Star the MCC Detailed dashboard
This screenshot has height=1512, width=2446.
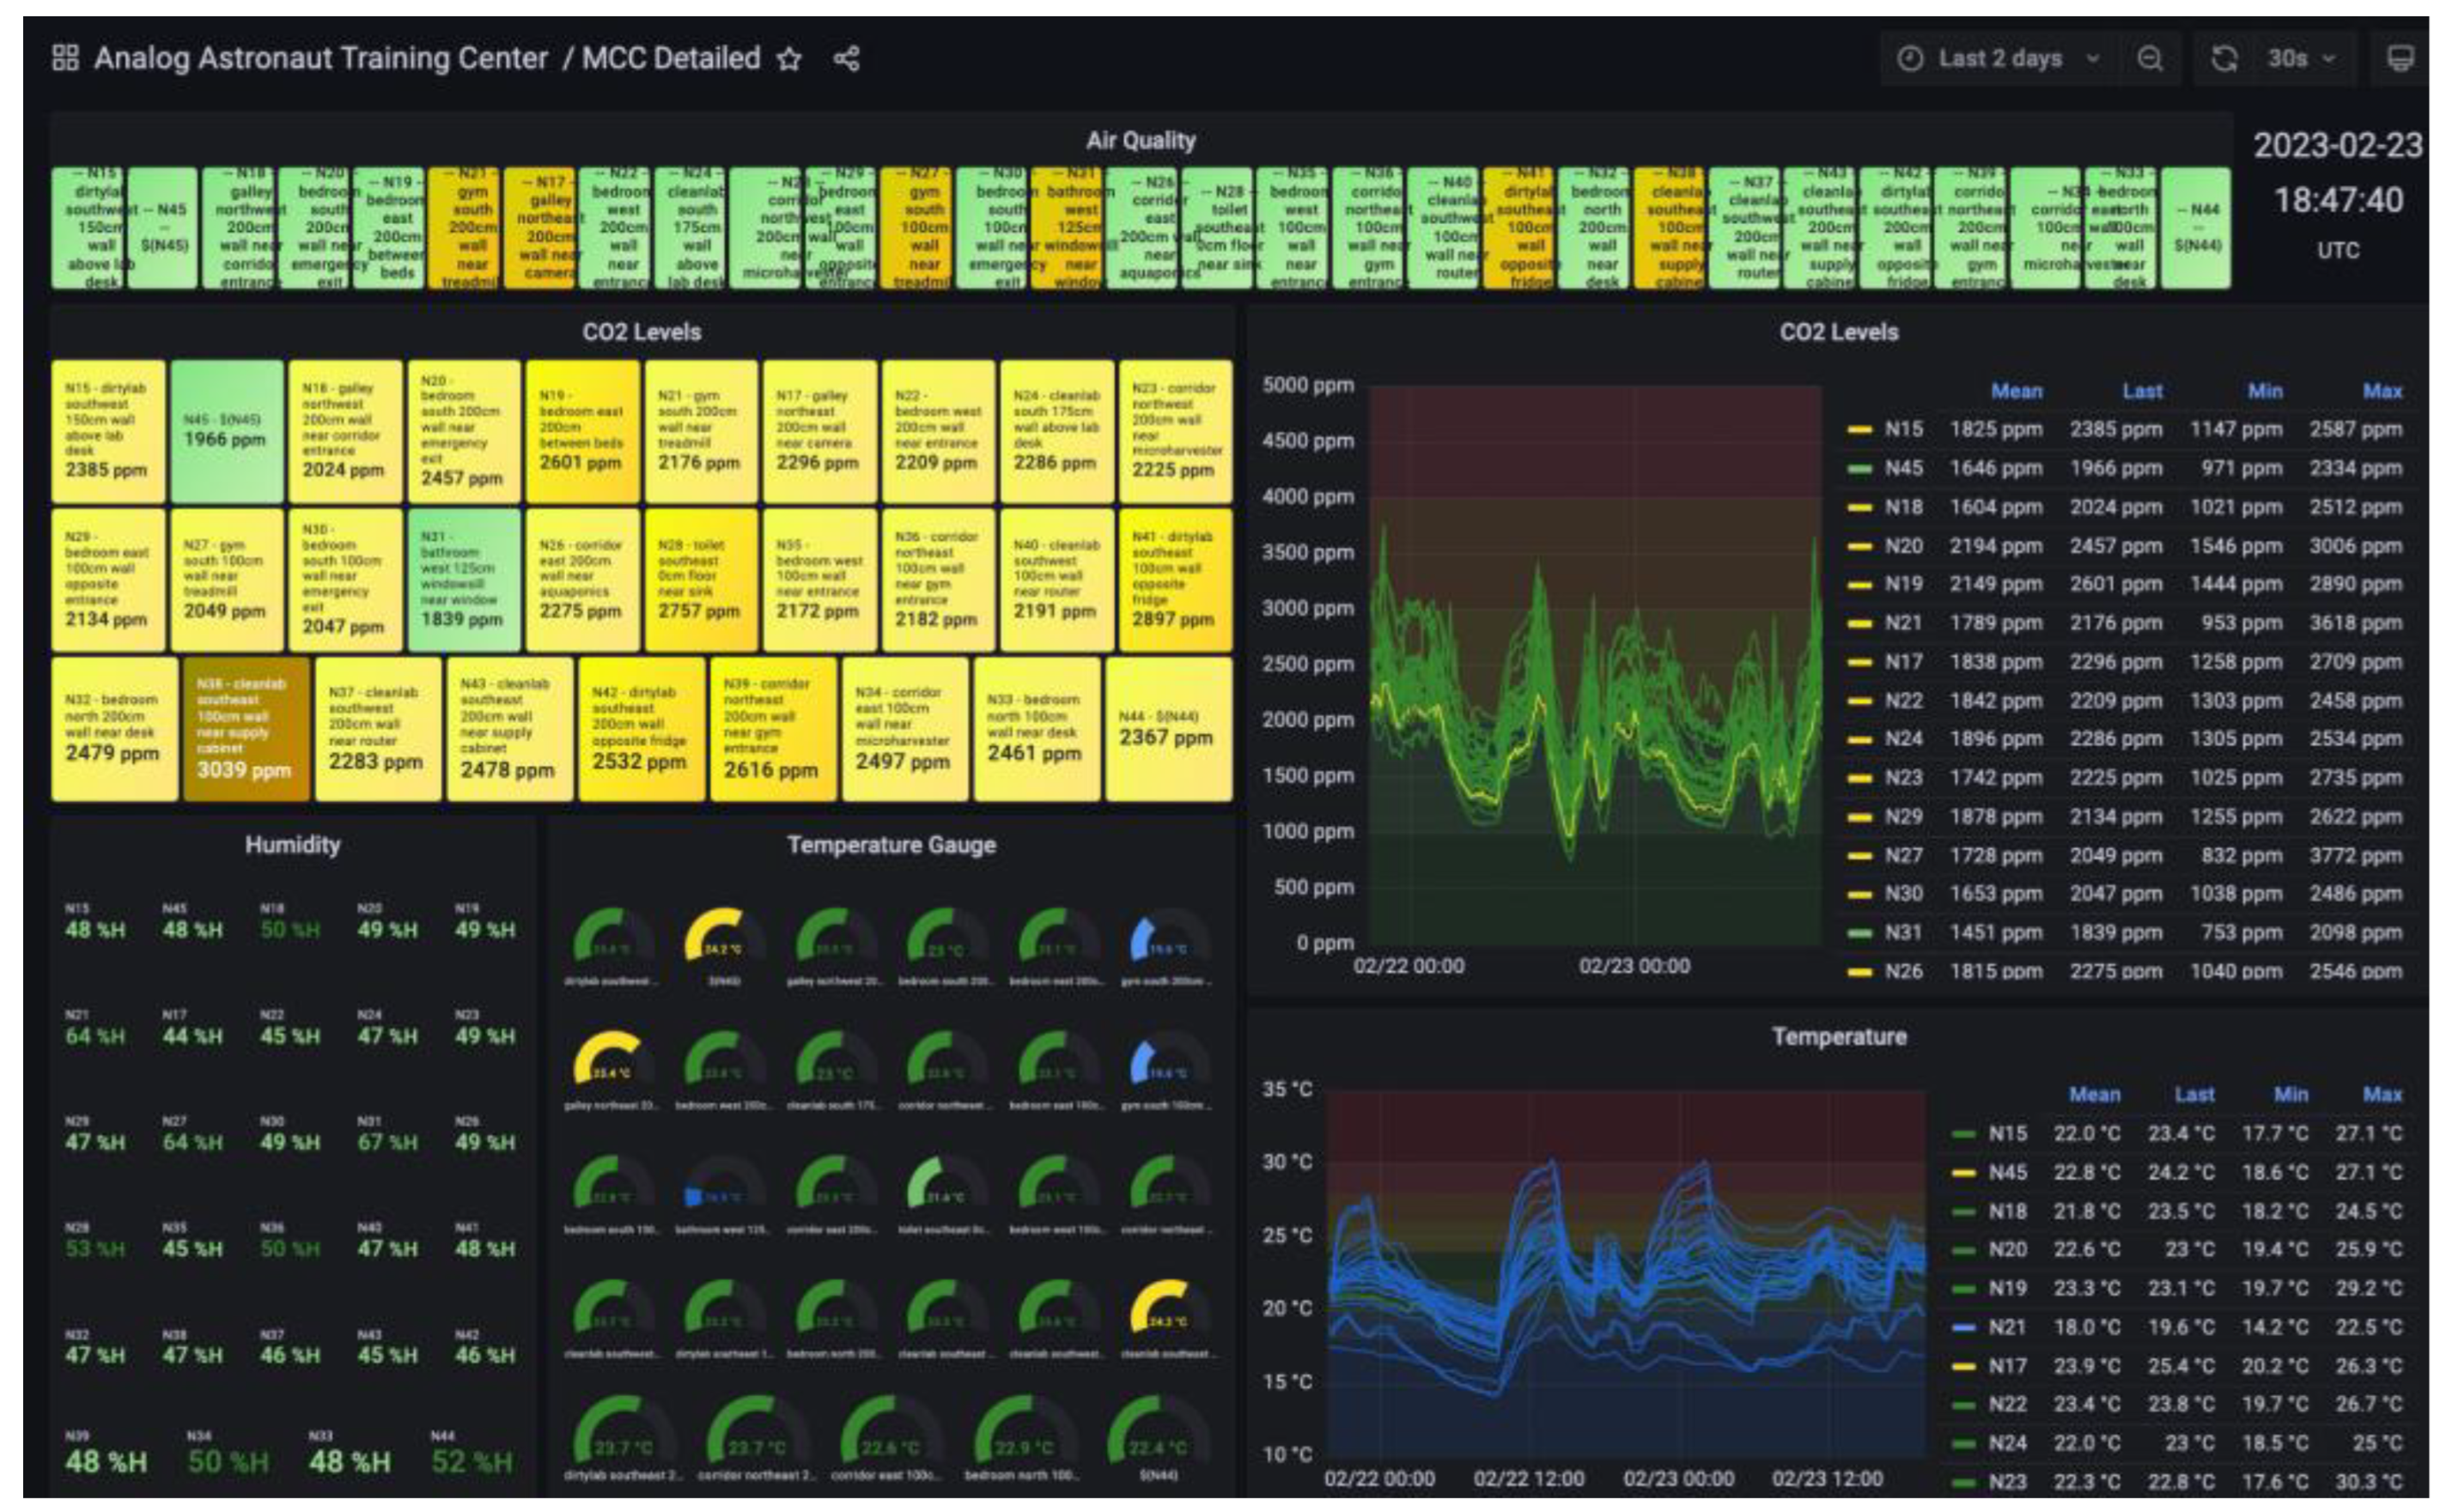(x=789, y=59)
